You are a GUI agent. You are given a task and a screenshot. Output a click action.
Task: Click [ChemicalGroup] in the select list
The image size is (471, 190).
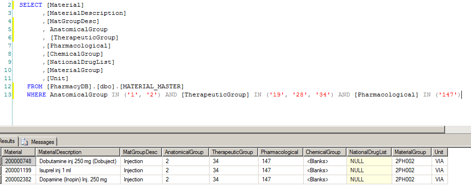74,54
